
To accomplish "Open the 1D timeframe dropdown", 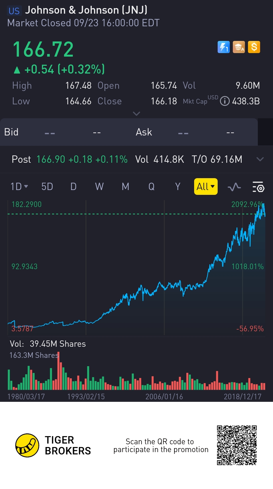I will click(19, 187).
